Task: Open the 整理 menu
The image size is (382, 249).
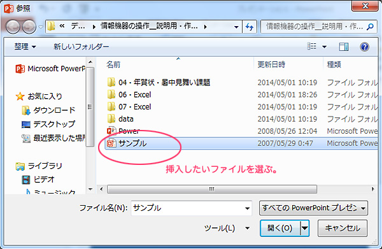Action: [25, 46]
